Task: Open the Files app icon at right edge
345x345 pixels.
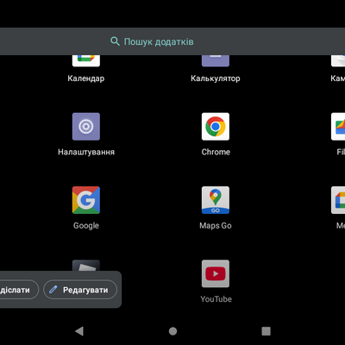Action: pos(338,127)
